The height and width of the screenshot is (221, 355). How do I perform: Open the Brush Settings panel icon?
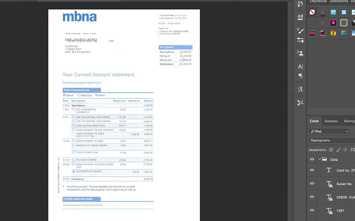(300, 31)
